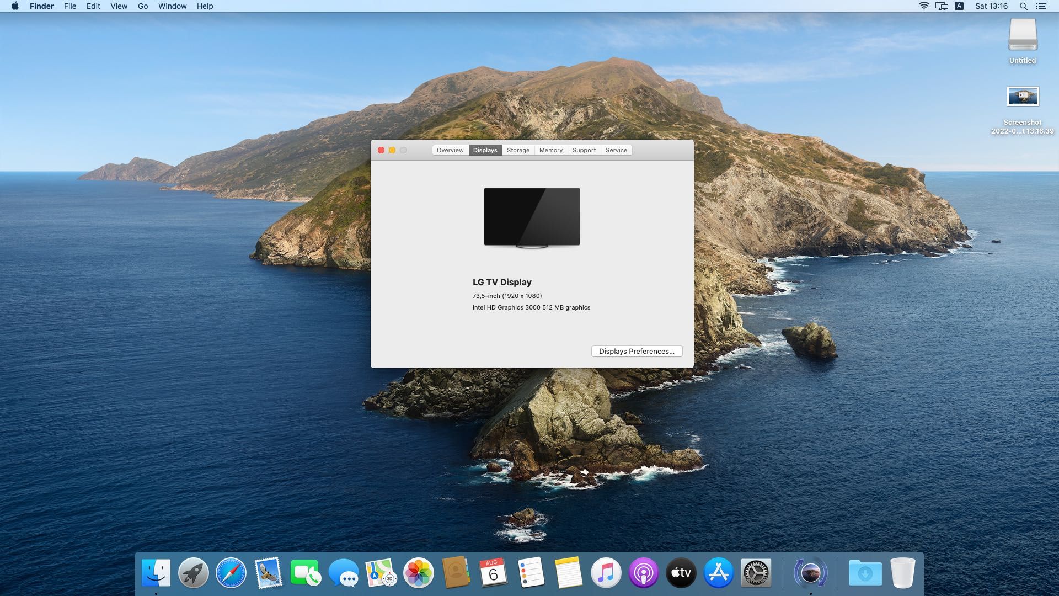Switch to the Memory tab

[551, 150]
